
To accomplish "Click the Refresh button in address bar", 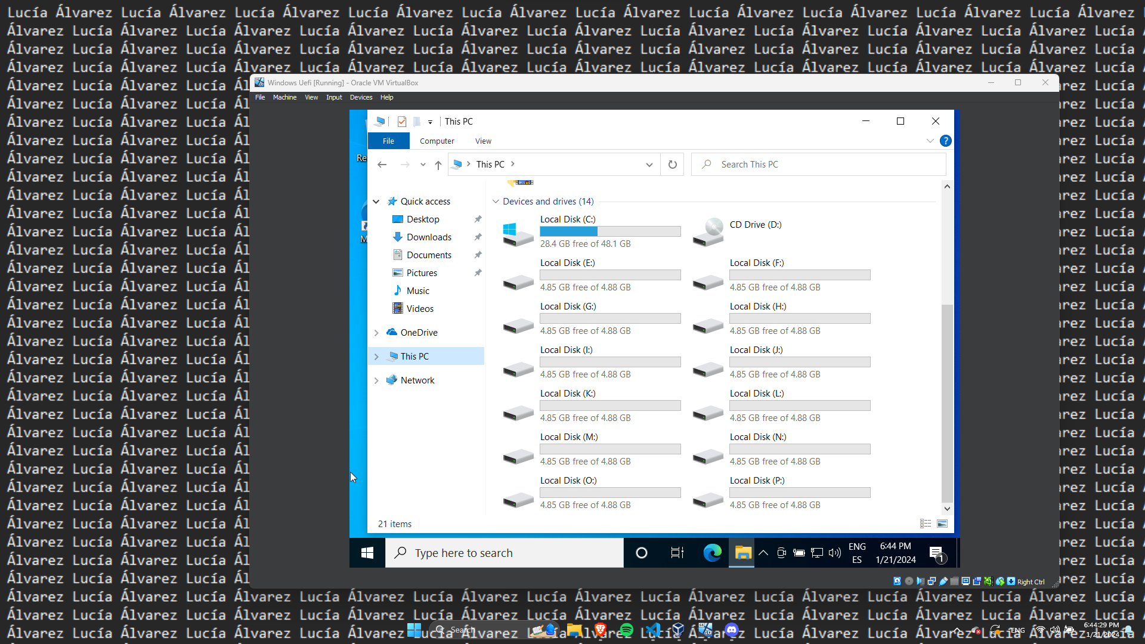I will [x=672, y=165].
